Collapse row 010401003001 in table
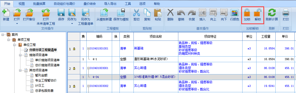 tap(88, 68)
